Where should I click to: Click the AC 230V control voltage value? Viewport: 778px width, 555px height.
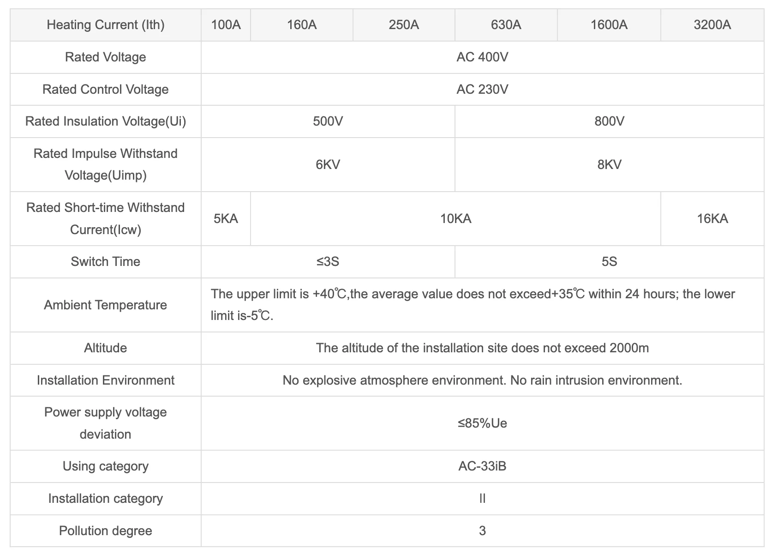[x=483, y=90]
